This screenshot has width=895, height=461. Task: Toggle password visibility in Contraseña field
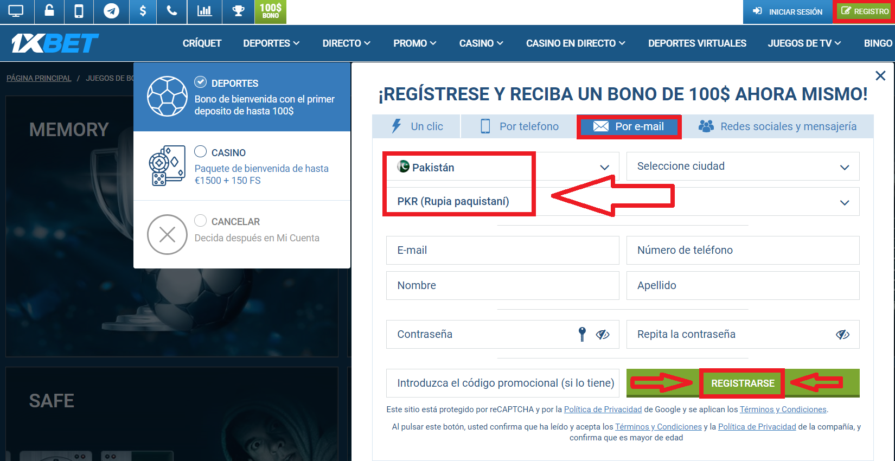click(603, 335)
